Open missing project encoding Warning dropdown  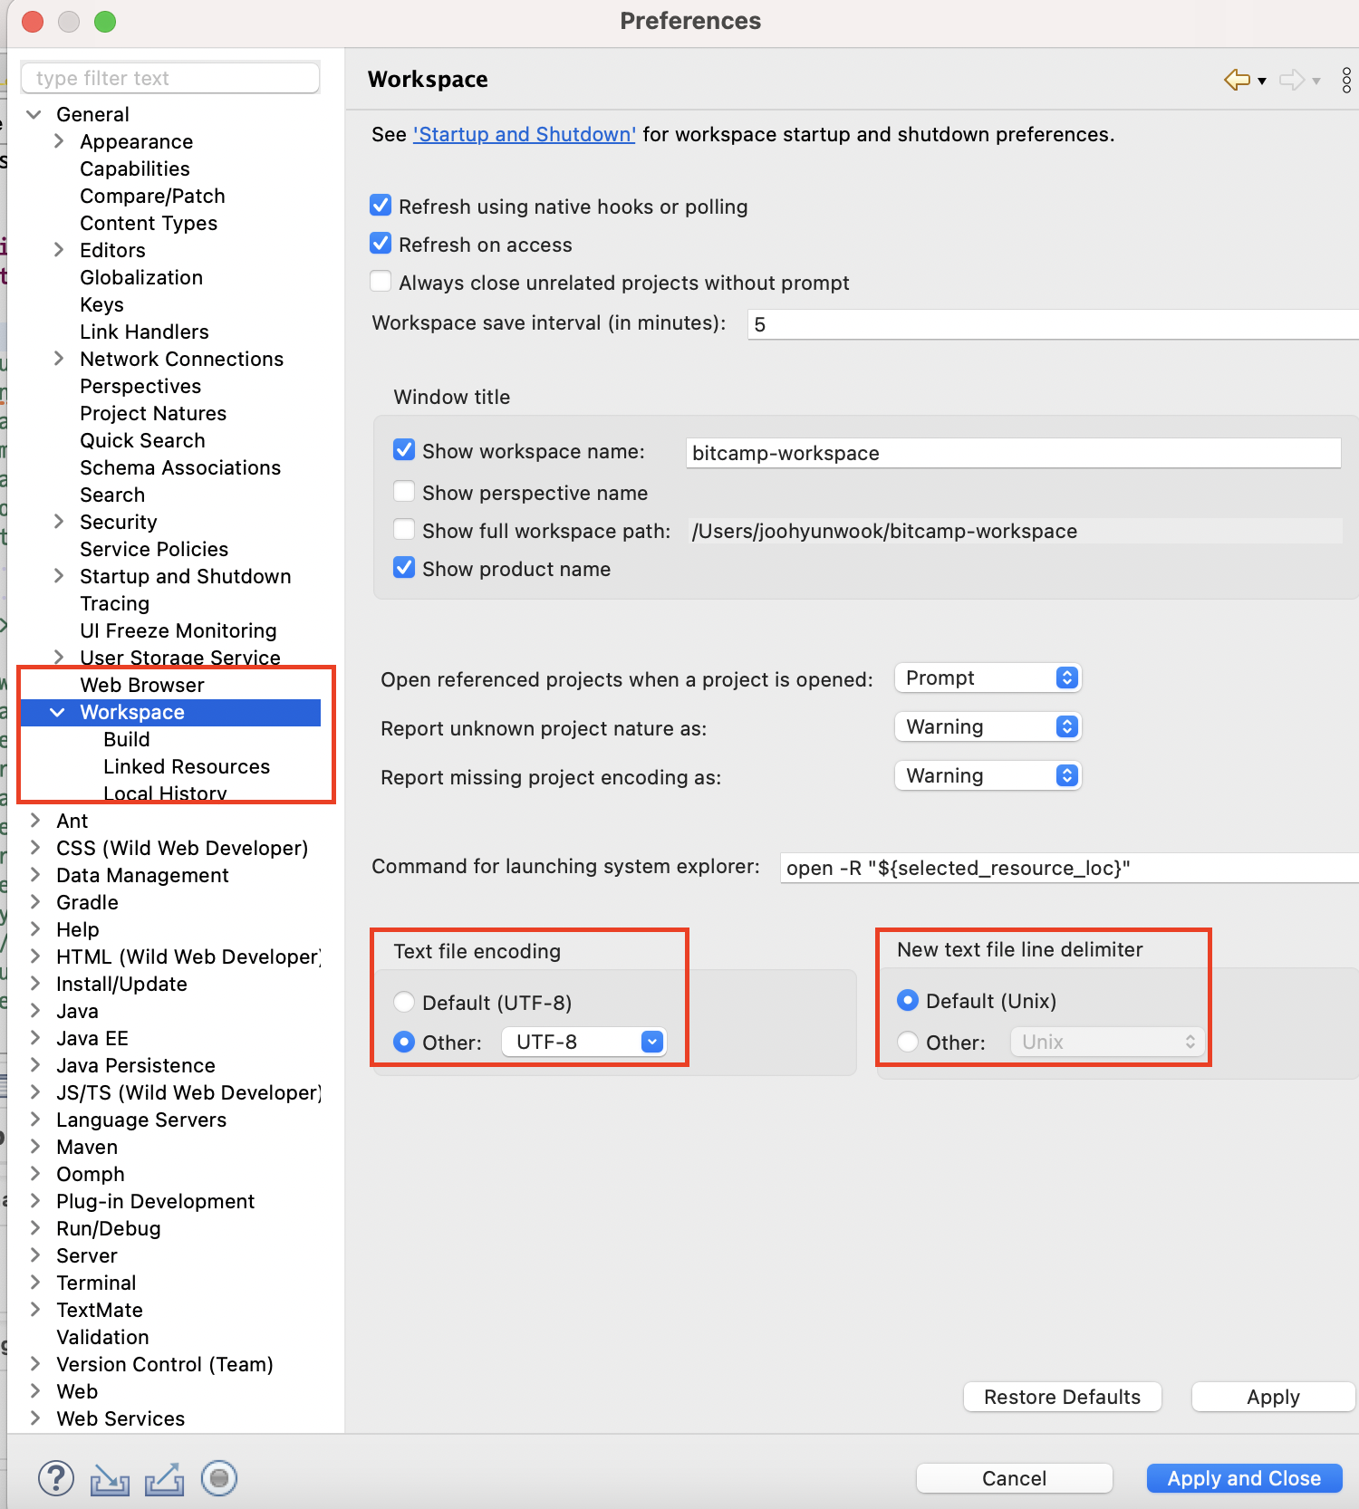[x=988, y=775]
